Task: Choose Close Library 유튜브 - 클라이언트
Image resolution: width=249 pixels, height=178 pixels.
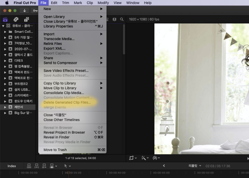Action: point(72,21)
